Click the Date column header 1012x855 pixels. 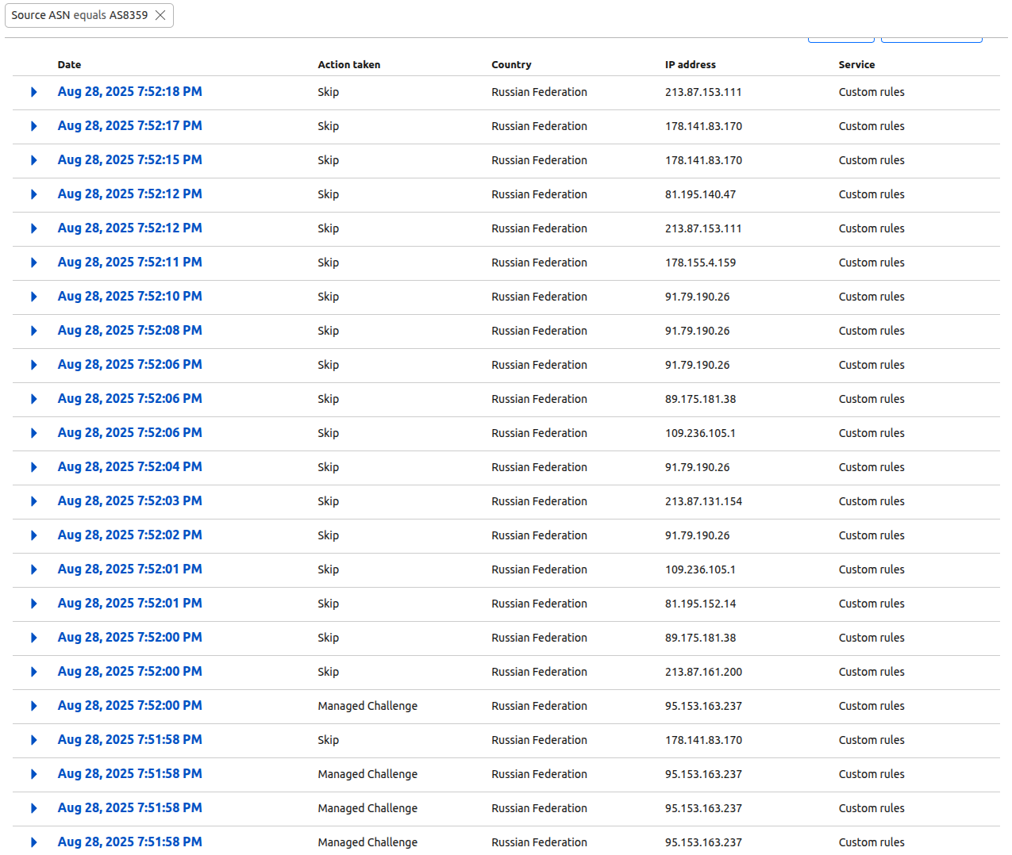tap(69, 65)
